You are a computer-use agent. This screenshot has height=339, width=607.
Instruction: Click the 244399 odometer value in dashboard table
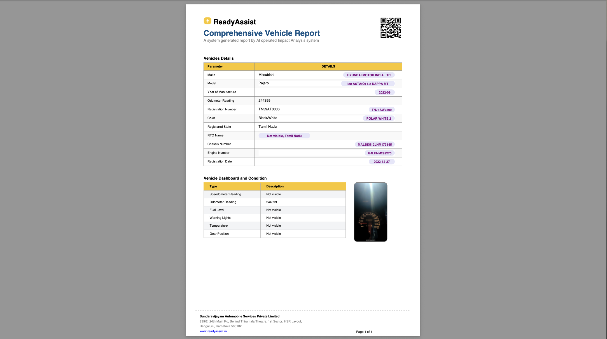pos(271,202)
